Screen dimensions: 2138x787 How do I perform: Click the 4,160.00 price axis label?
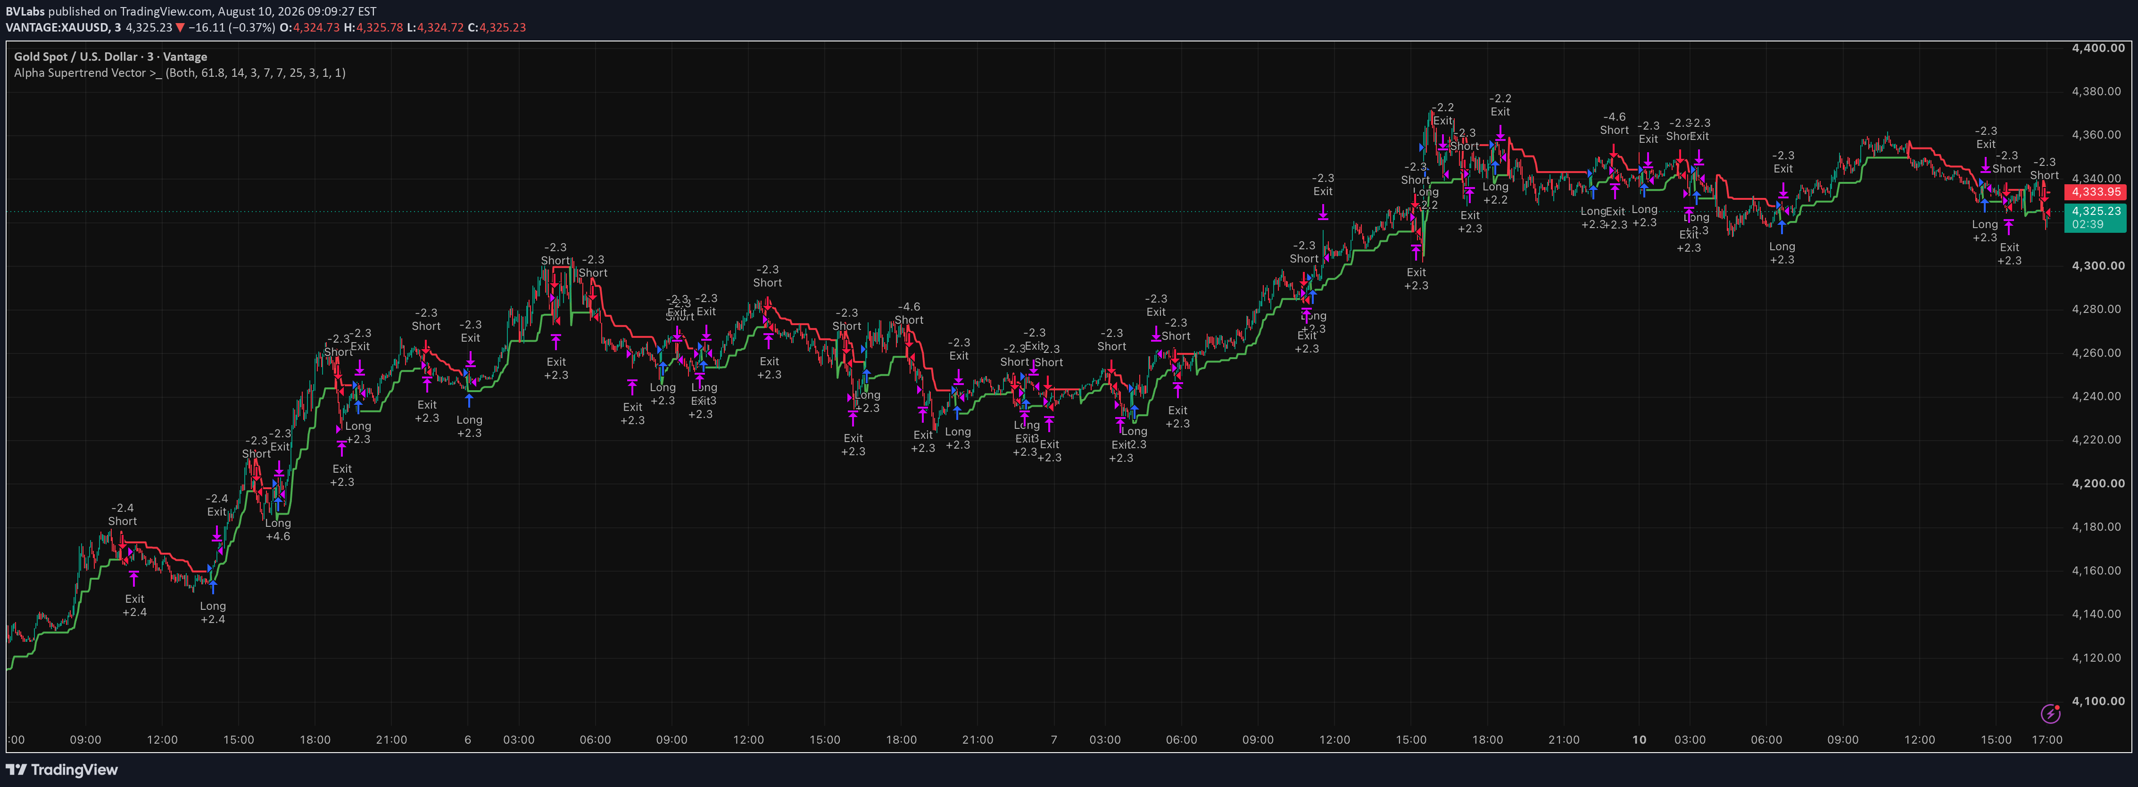[2096, 570]
